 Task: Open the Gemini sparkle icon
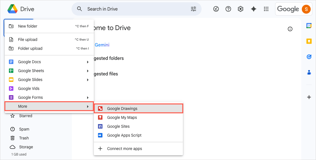tap(253, 9)
